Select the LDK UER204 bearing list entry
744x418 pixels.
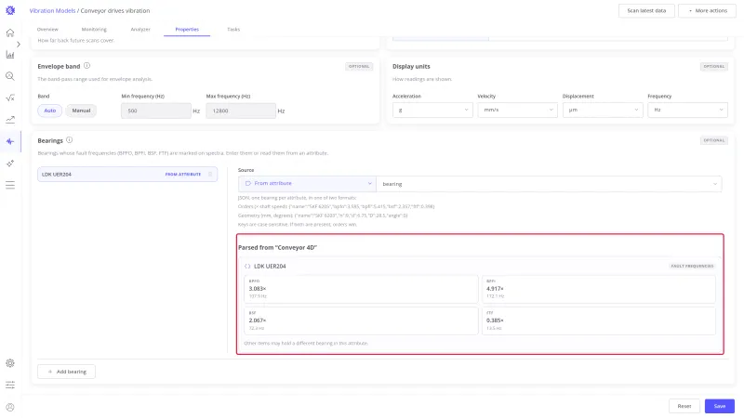[x=127, y=174]
